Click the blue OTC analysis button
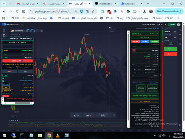 pos(145,41)
